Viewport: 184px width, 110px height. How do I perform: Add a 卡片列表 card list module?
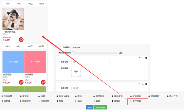click(x=136, y=101)
